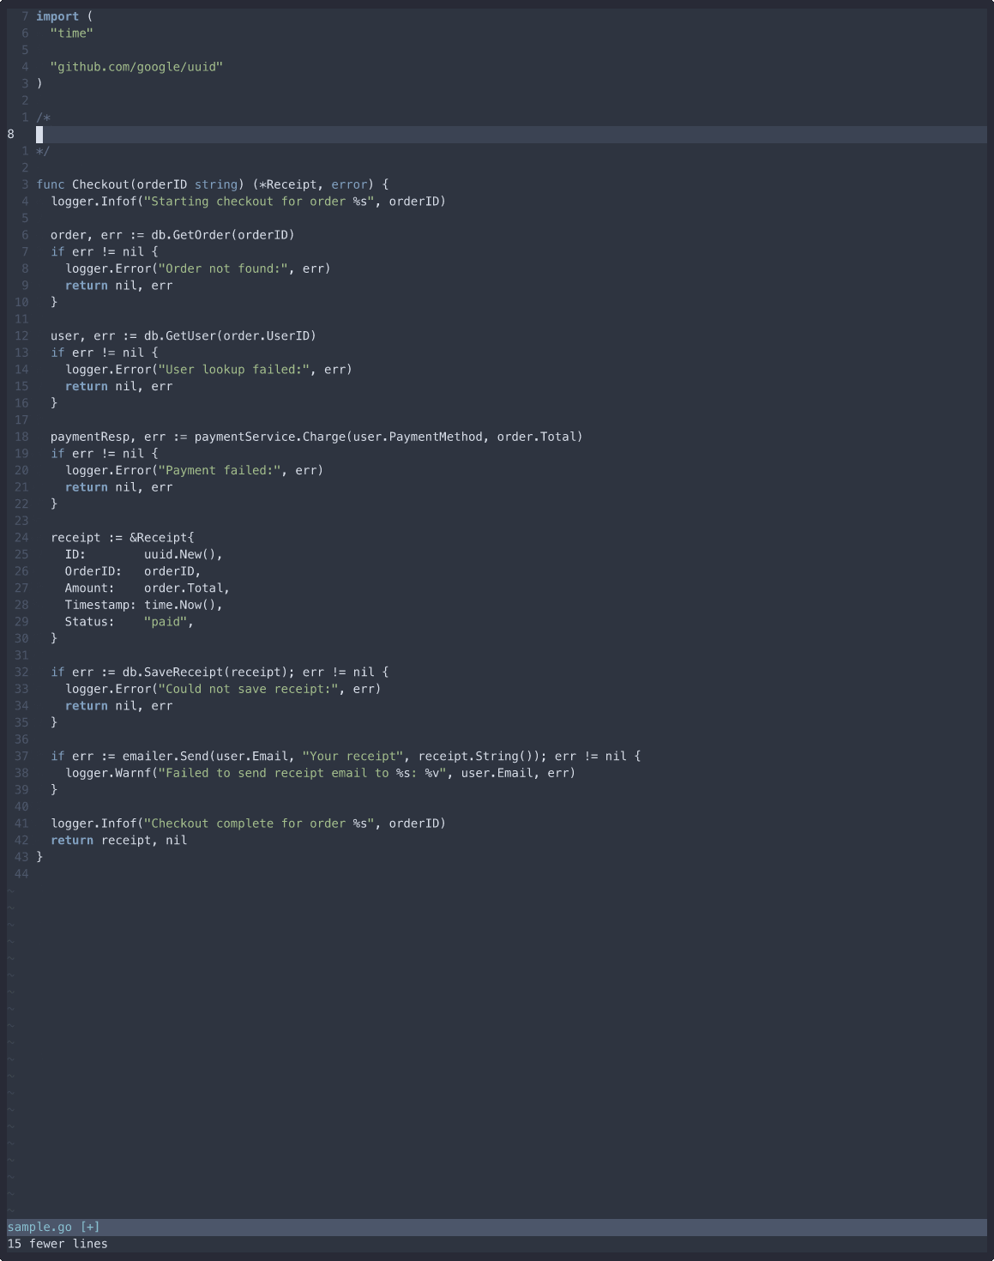The height and width of the screenshot is (1261, 994).
Task: Click the "15 fewer lines" message
Action: pos(57,1244)
